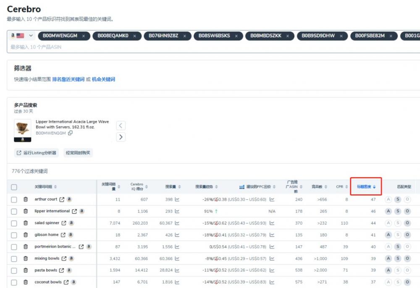Screen dimensions: 420x288
Task: Tick the arthur court row checkbox
Action: click(14, 200)
